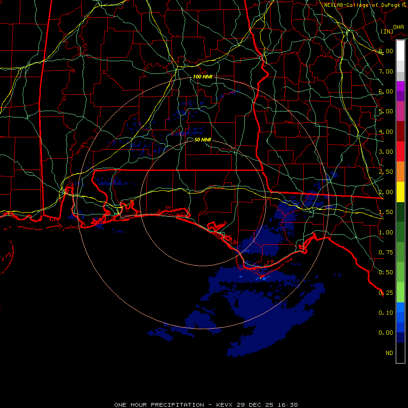Select the 1.50 legend value
Image resolution: width=408 pixels, height=408 pixels.
(386, 212)
